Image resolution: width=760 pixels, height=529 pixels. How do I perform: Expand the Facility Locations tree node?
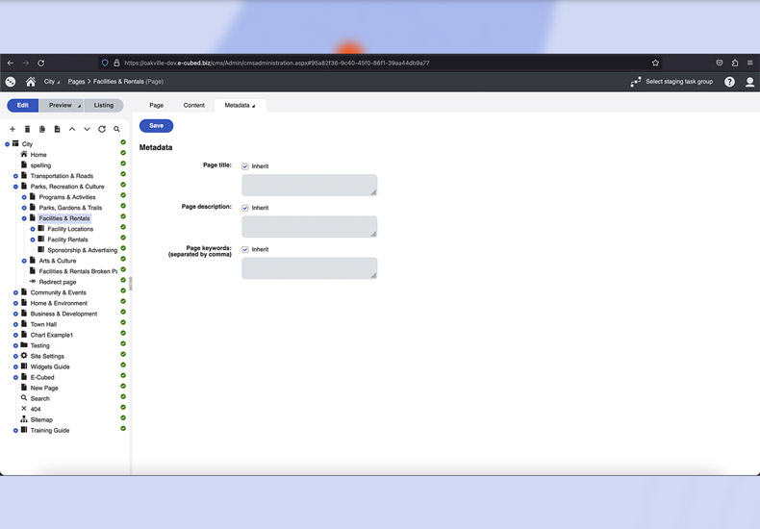(33, 229)
